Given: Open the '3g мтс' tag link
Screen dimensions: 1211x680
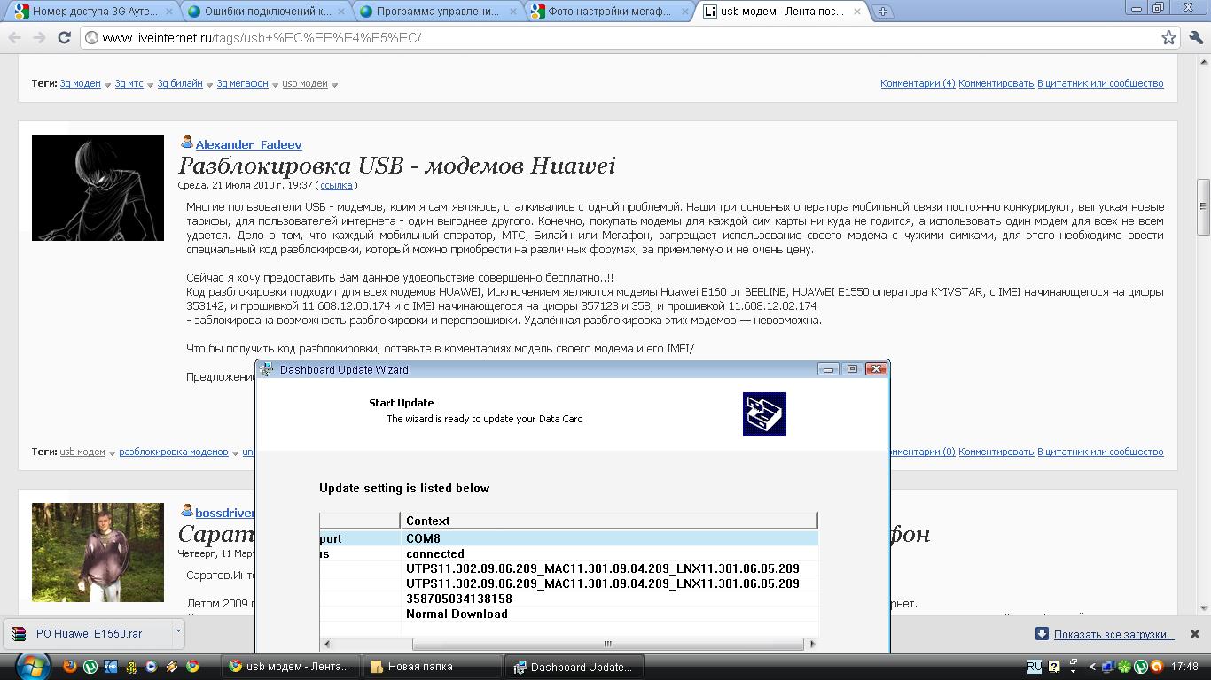Looking at the screenshot, I should pos(129,83).
